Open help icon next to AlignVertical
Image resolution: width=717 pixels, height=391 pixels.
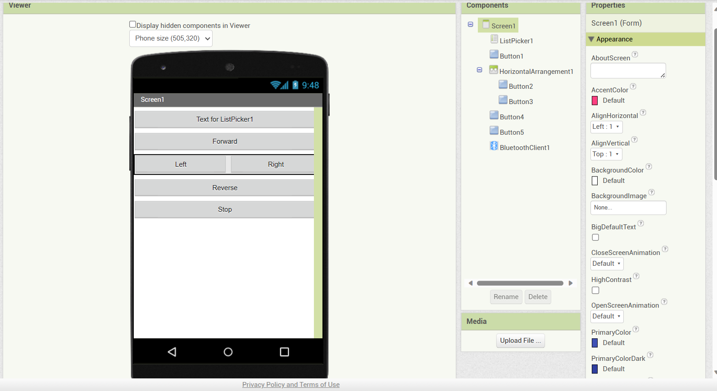[x=635, y=140]
